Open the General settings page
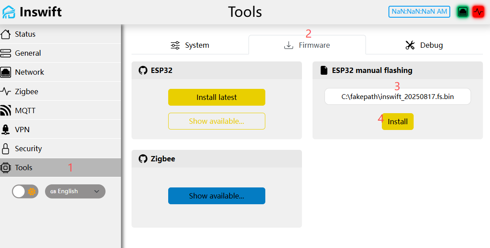 (x=60, y=53)
